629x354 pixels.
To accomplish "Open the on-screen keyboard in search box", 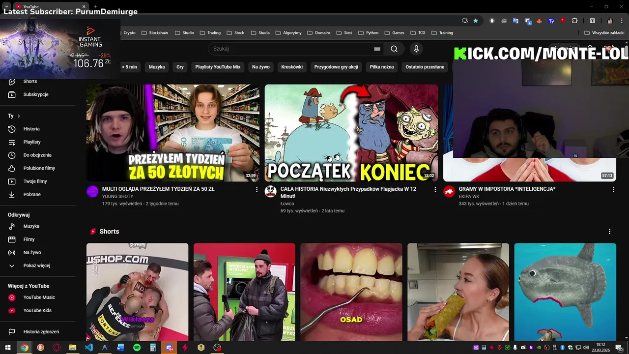I will 377,49.
